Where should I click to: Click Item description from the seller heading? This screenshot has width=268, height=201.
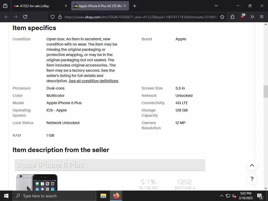[61, 150]
